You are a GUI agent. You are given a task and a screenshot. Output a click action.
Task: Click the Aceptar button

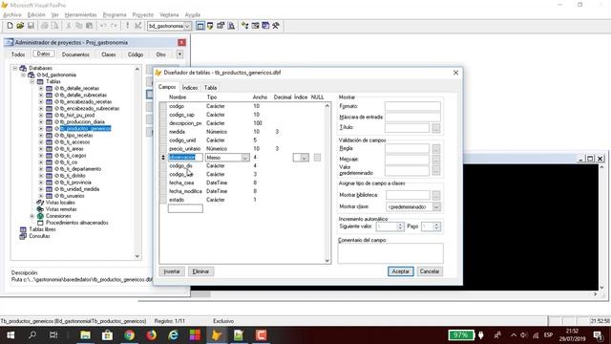point(400,271)
